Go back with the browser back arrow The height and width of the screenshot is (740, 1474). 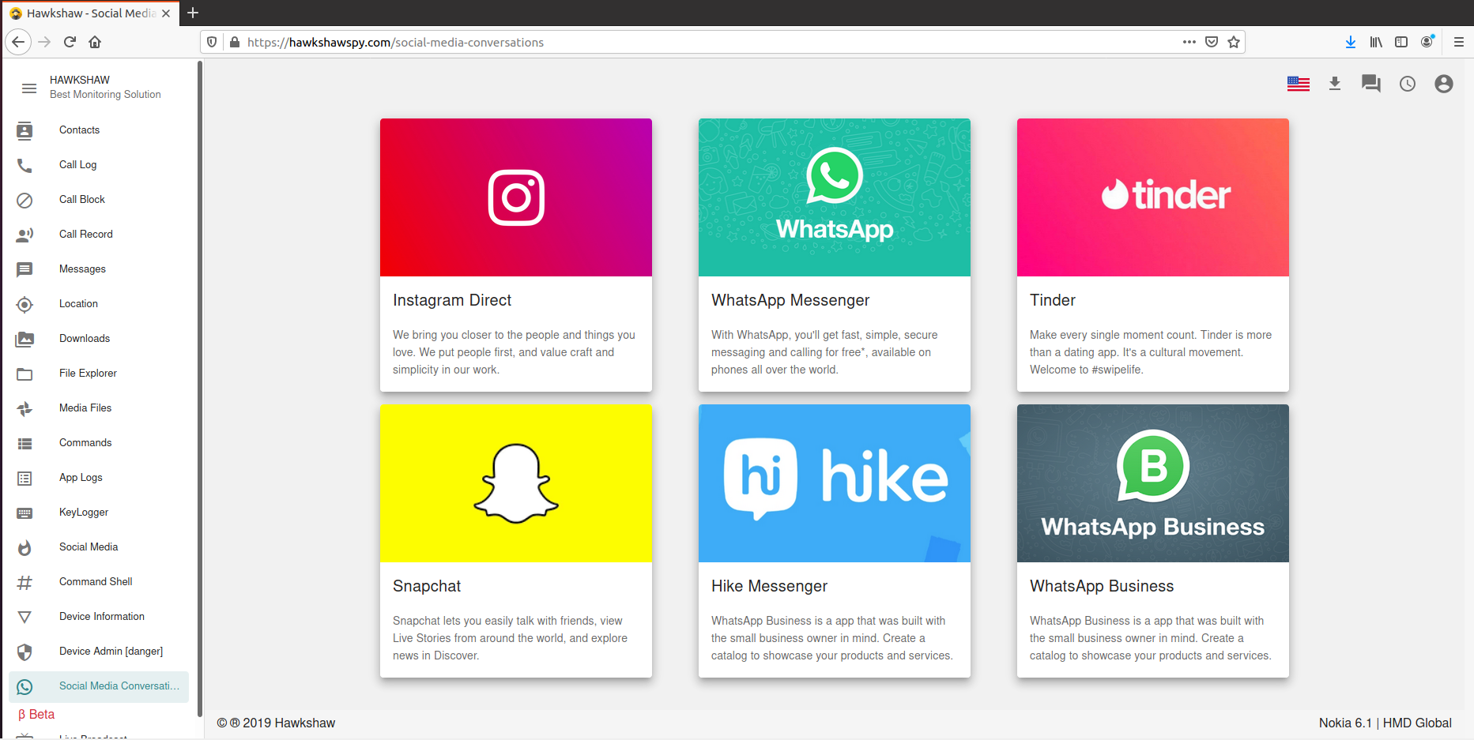click(18, 42)
